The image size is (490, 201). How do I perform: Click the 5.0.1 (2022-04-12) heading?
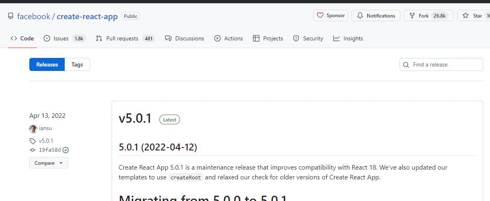tap(158, 147)
